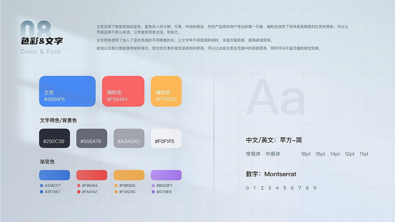Click the orange gradient bar
The height and width of the screenshot is (222, 395).
tap(129, 175)
